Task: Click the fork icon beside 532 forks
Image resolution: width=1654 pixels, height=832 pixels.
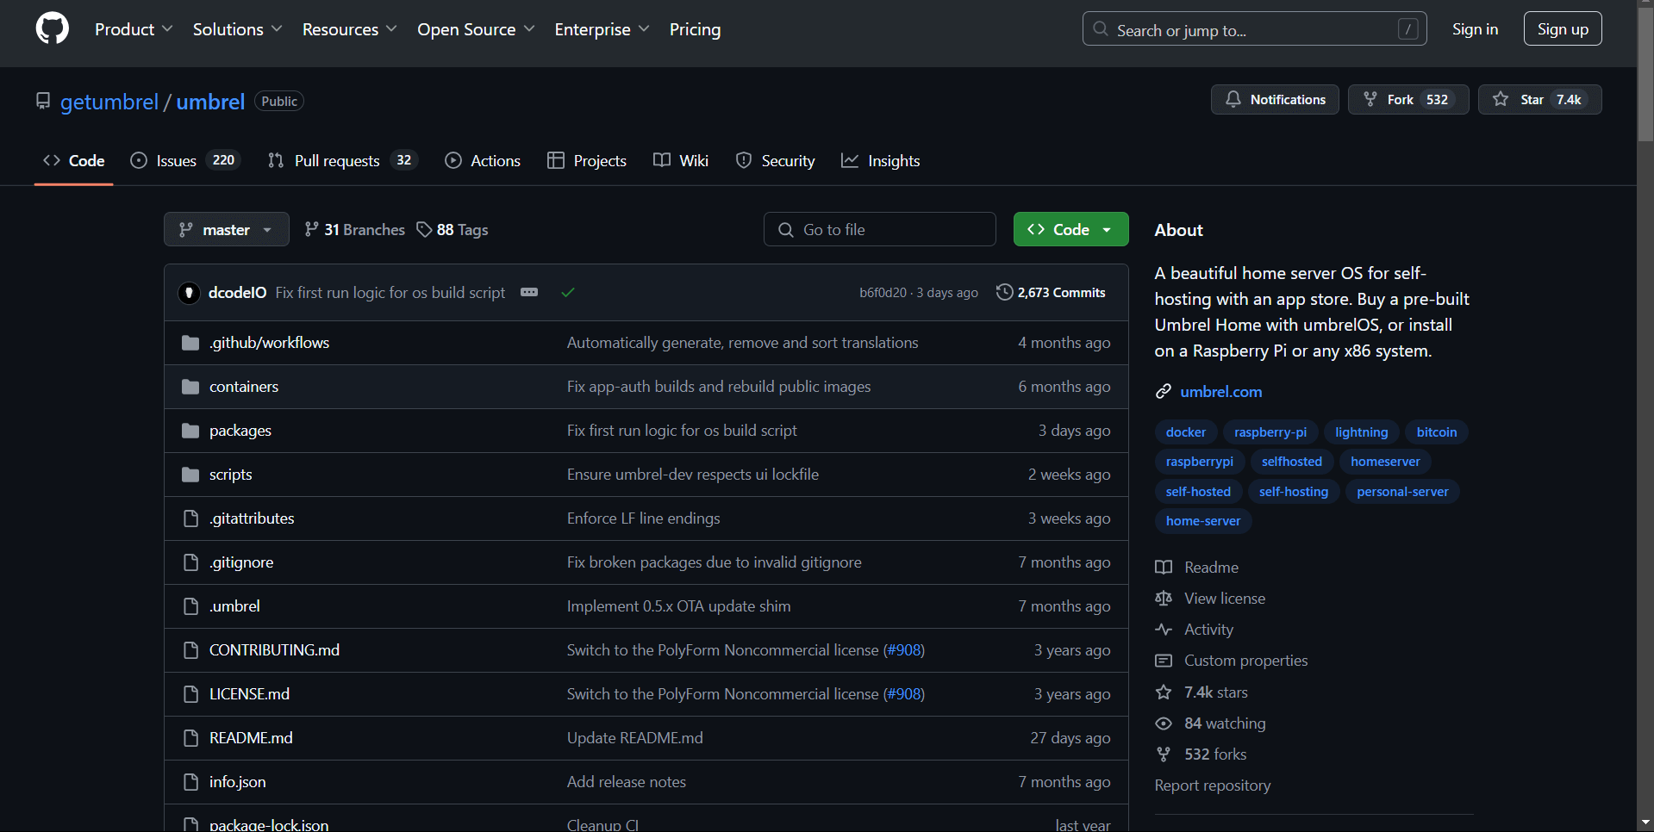Action: (1164, 754)
